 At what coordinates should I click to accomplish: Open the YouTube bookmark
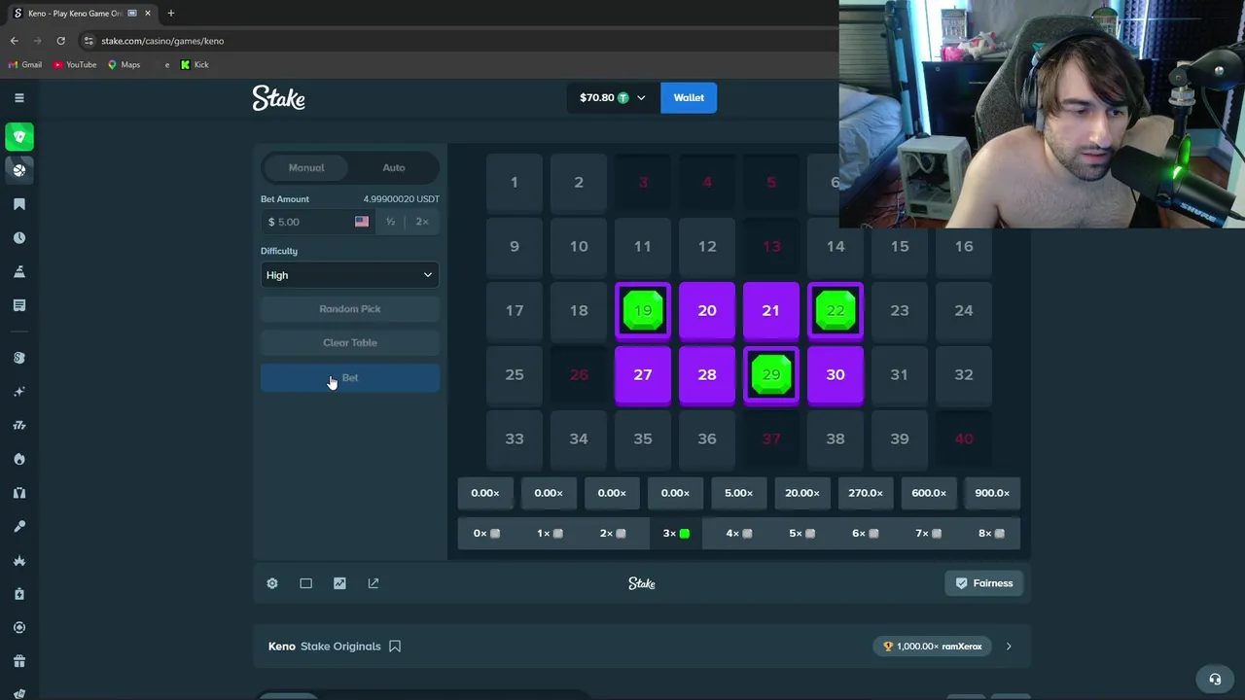tap(75, 64)
